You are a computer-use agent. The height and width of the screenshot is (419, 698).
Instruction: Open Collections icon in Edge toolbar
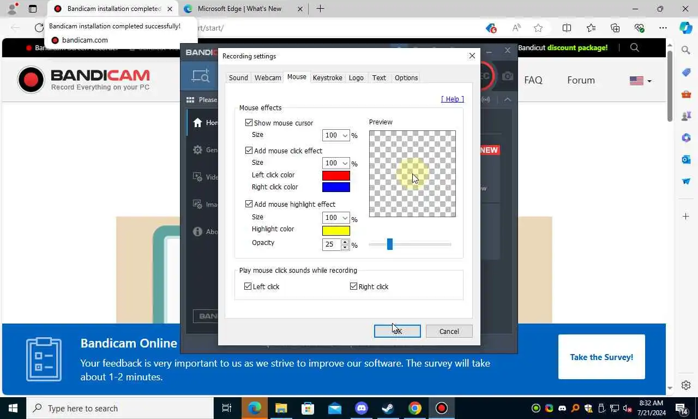615,28
